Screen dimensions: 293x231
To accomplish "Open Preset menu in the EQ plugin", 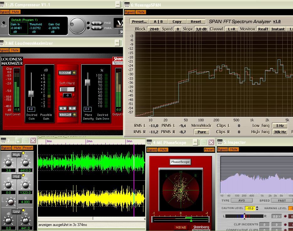I will tap(28, 148).
